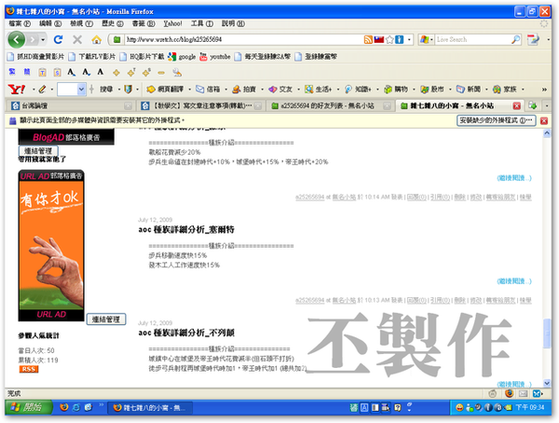Click the Stop loading X button
This screenshot has height=423, width=559.
pyautogui.click(x=77, y=39)
